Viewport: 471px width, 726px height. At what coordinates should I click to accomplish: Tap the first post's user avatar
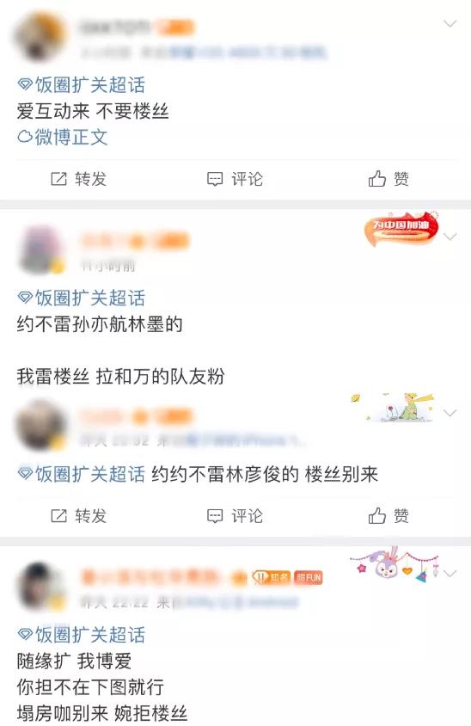[40, 38]
